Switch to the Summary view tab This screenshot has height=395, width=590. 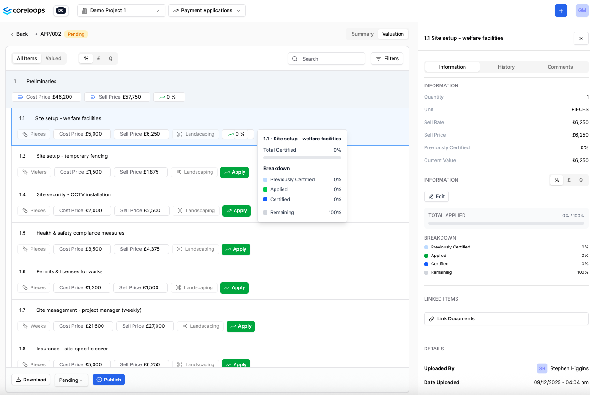(362, 34)
